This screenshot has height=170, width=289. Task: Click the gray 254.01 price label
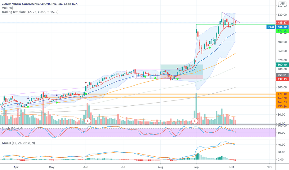coord(282,75)
